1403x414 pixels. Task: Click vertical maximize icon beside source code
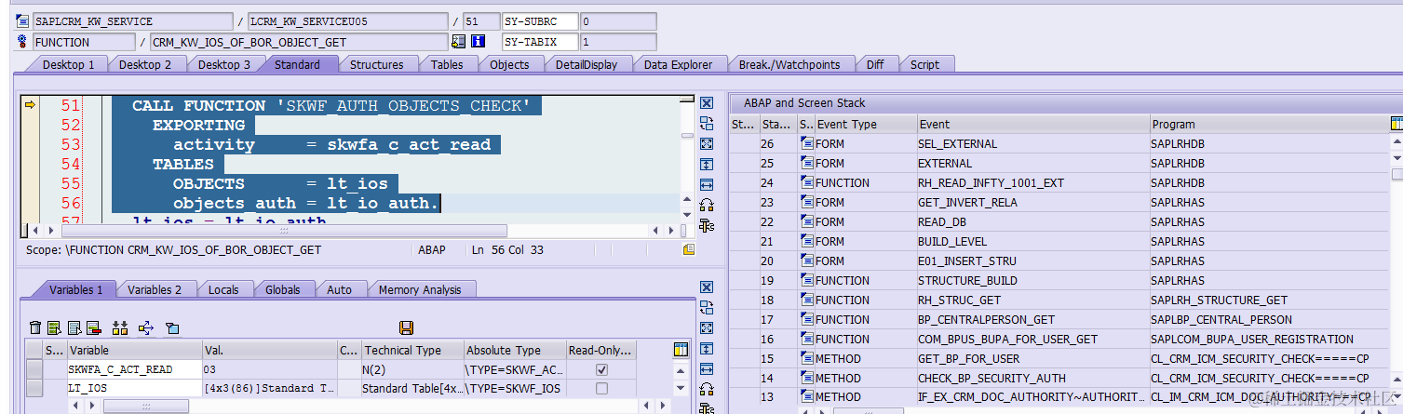[x=707, y=164]
